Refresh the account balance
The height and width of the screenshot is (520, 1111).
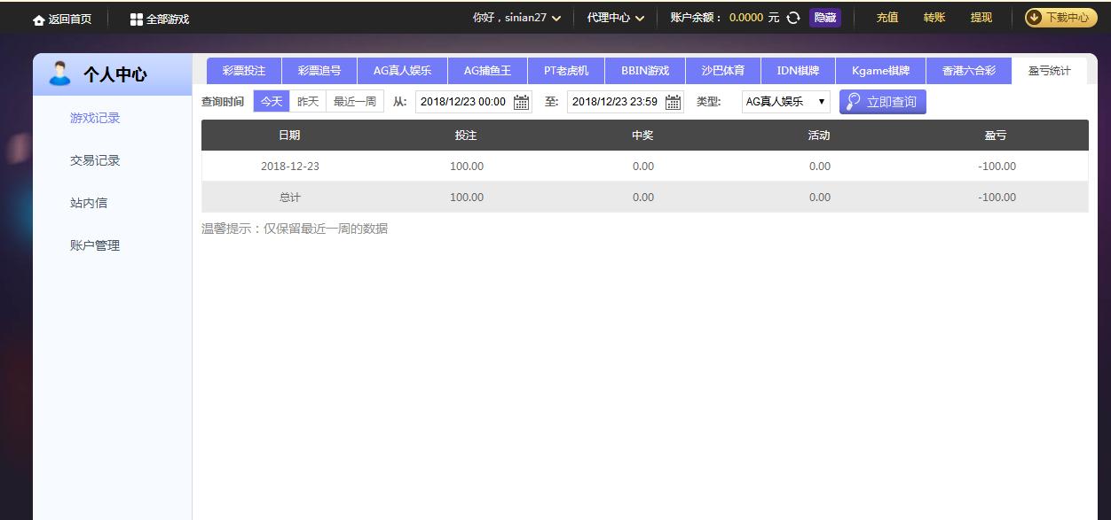pos(793,18)
